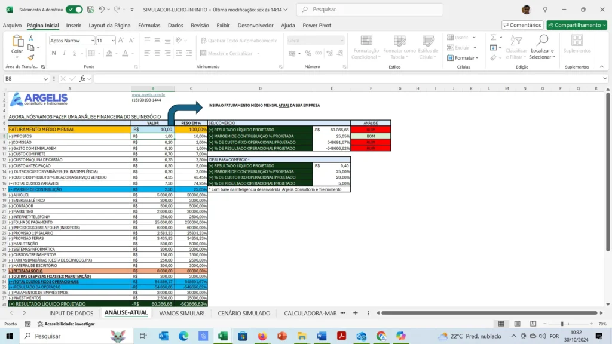Open PowerPoint from the taskbar

point(282,336)
